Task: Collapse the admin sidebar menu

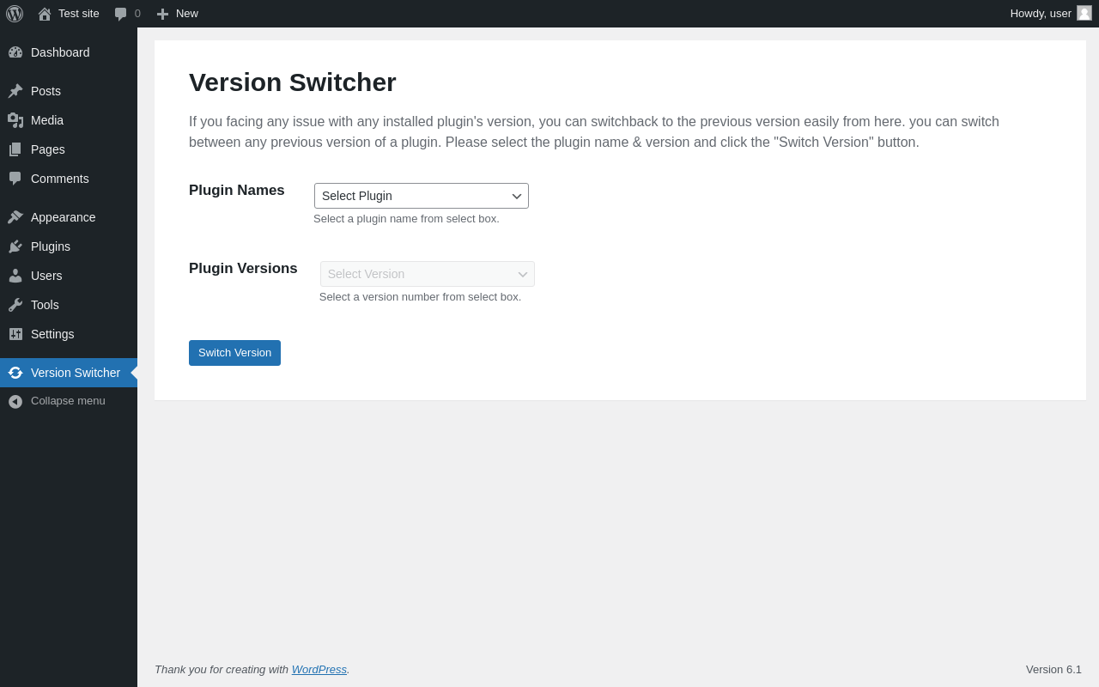Action: tap(69, 401)
